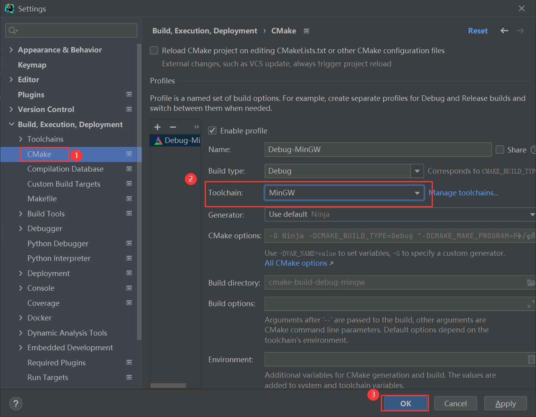Click the Cancel button

[455, 403]
